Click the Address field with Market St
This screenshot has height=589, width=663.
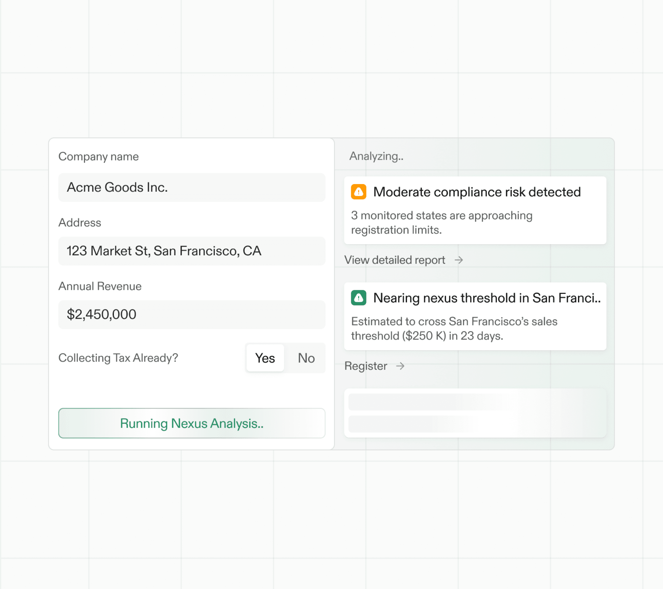click(192, 251)
